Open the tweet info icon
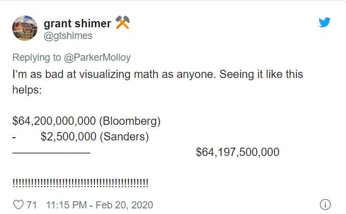 (325, 205)
